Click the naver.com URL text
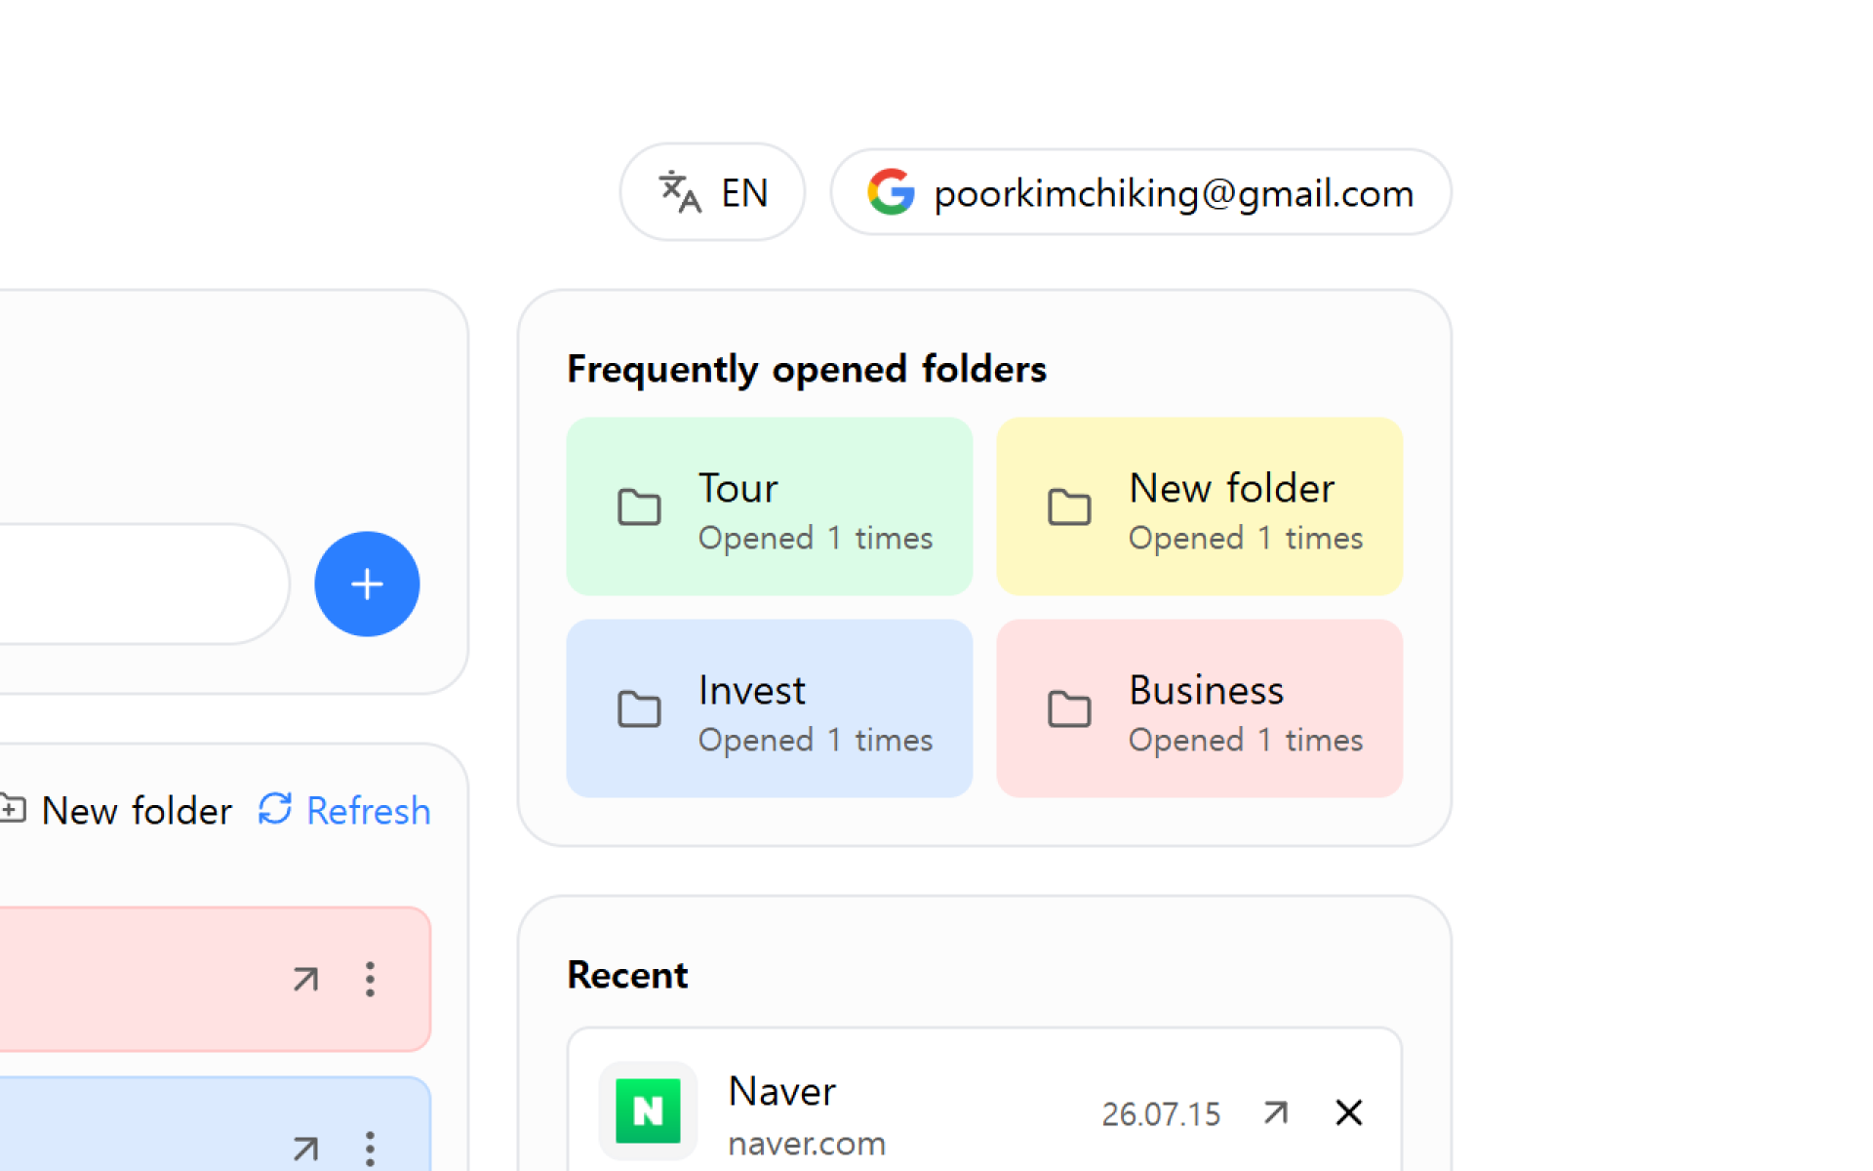 point(807,1144)
